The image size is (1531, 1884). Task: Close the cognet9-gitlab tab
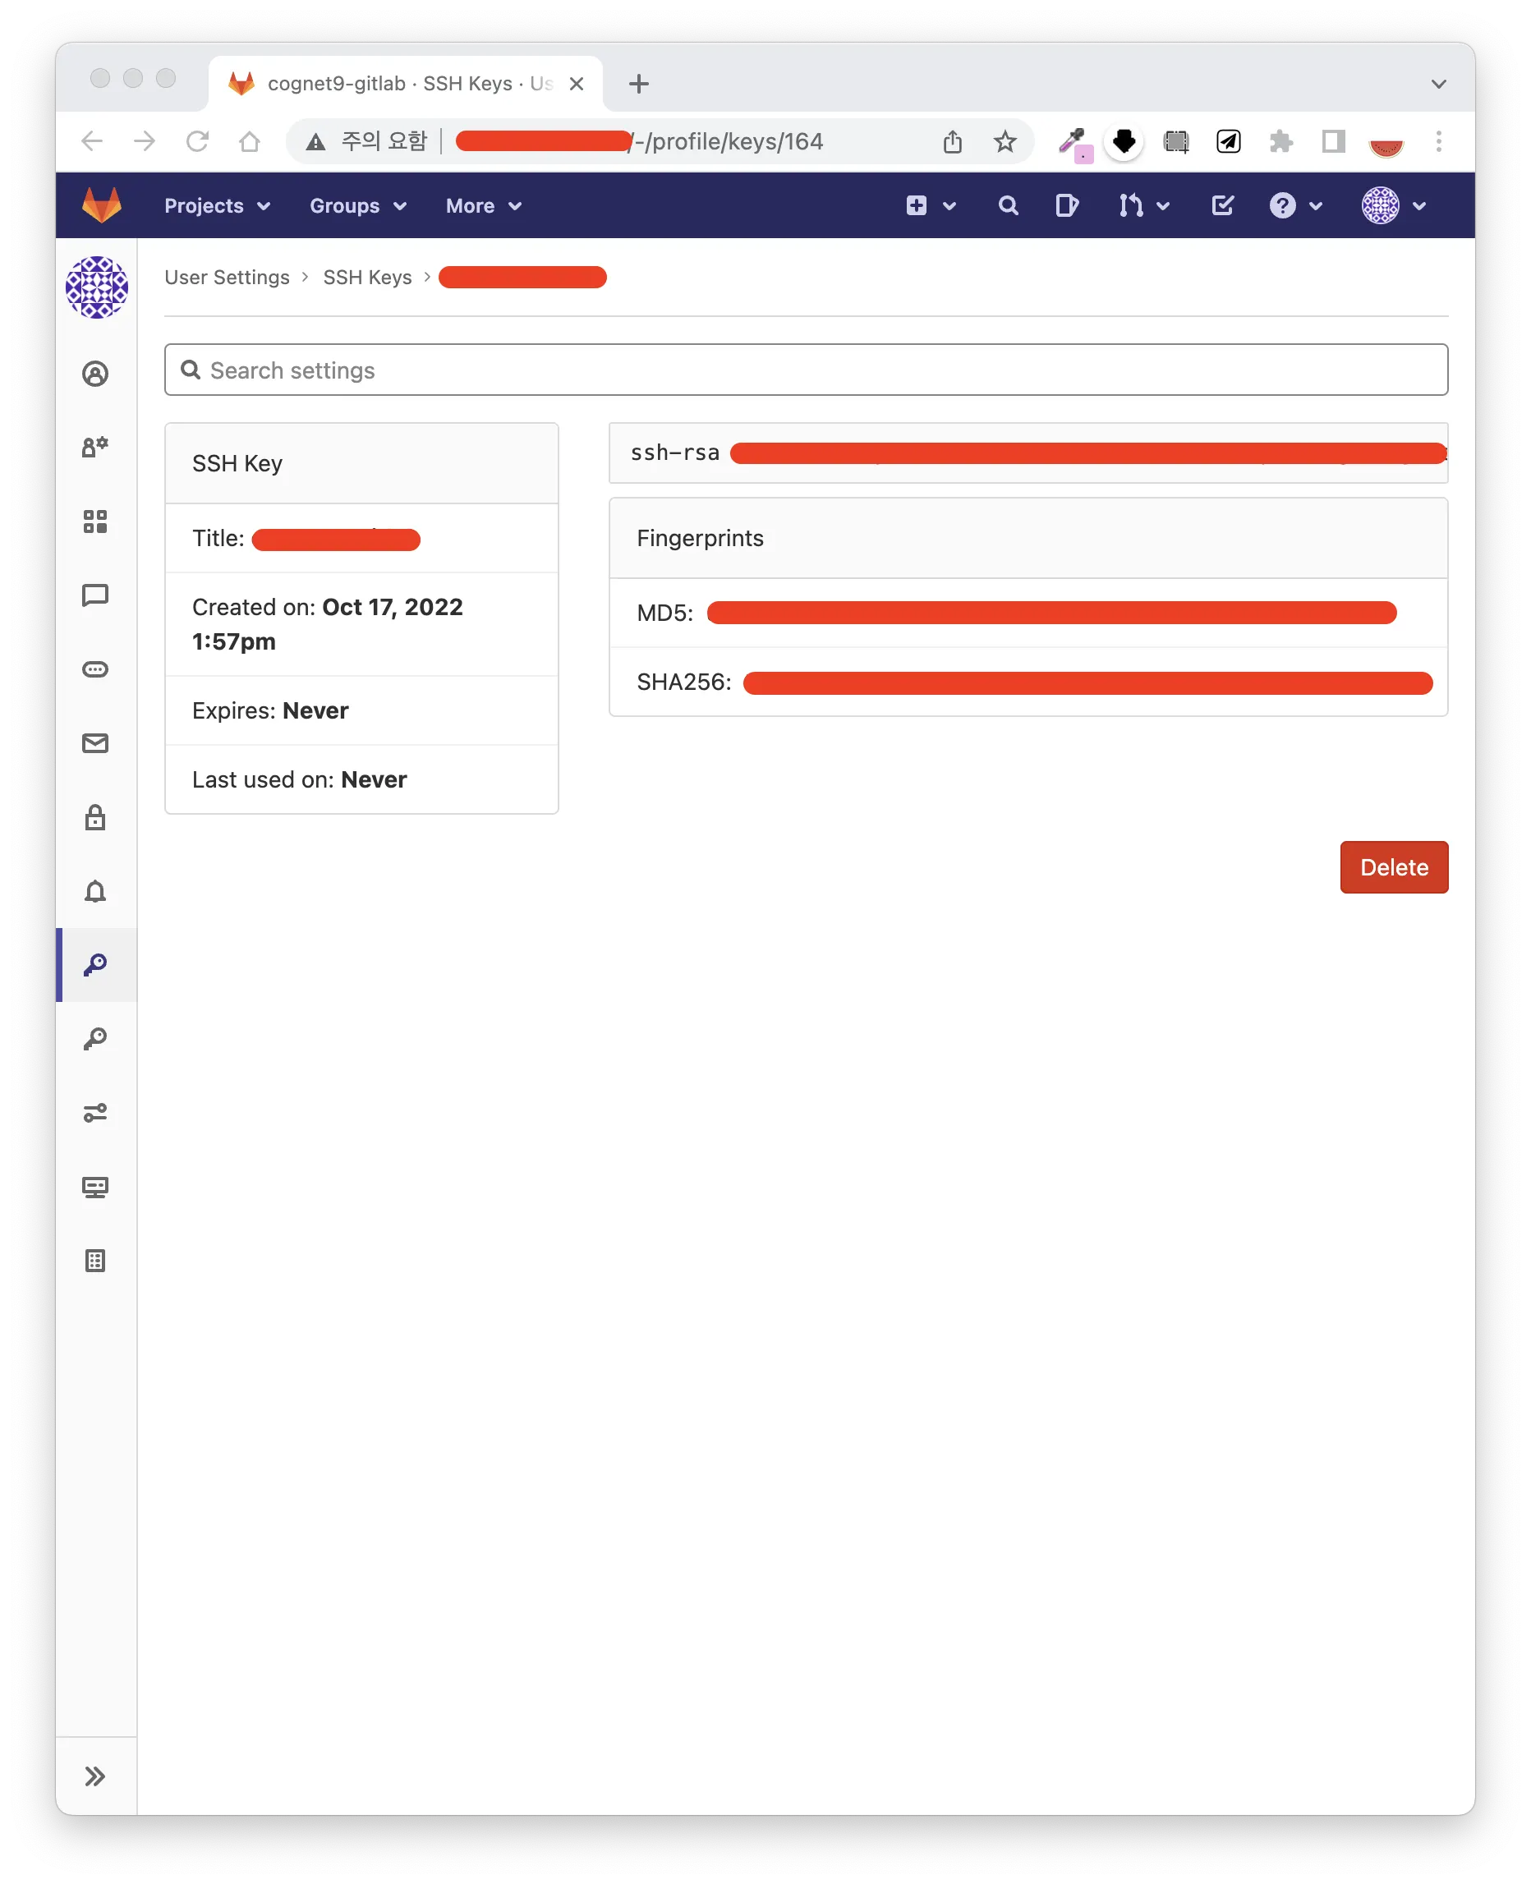[x=576, y=83]
